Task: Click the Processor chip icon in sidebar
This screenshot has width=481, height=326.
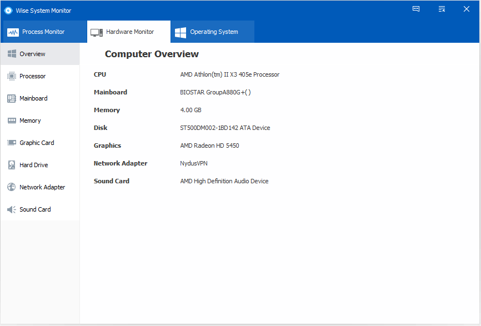Action: click(x=12, y=76)
